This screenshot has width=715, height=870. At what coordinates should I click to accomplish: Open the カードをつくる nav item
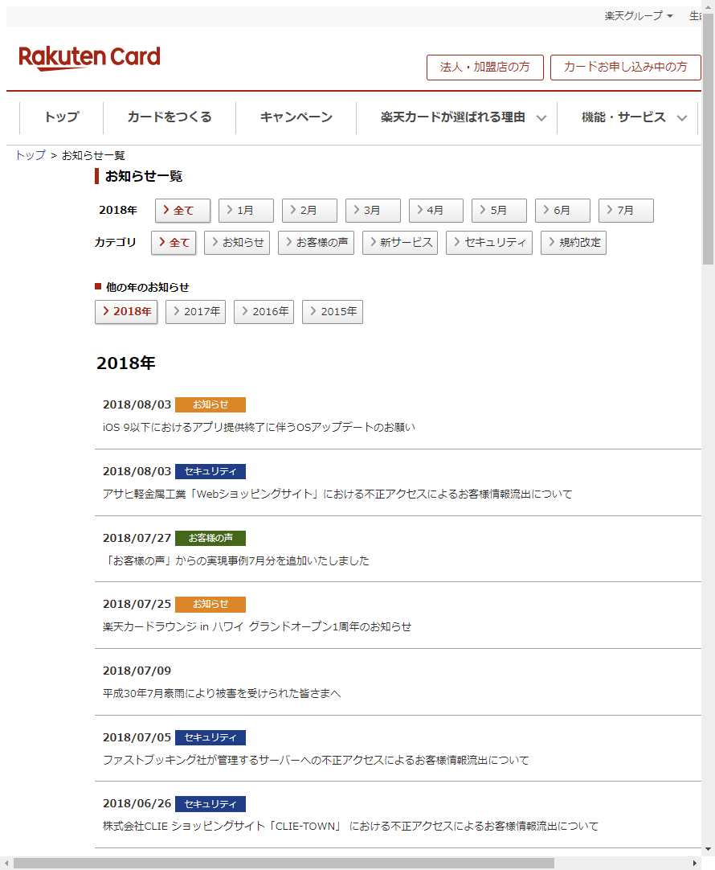[170, 117]
